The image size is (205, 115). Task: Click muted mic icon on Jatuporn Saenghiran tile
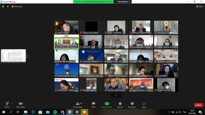156,61
